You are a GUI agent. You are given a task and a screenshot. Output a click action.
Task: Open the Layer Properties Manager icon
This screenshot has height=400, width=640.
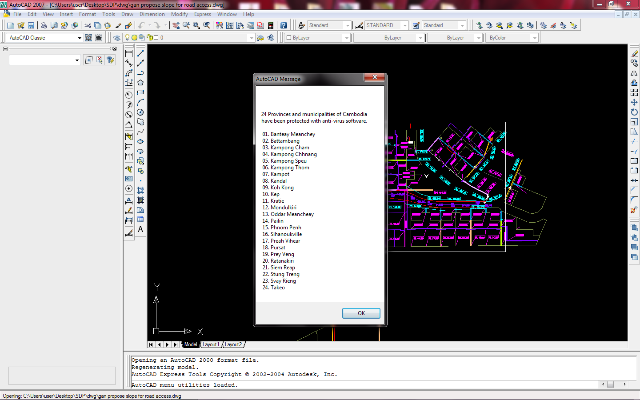117,38
